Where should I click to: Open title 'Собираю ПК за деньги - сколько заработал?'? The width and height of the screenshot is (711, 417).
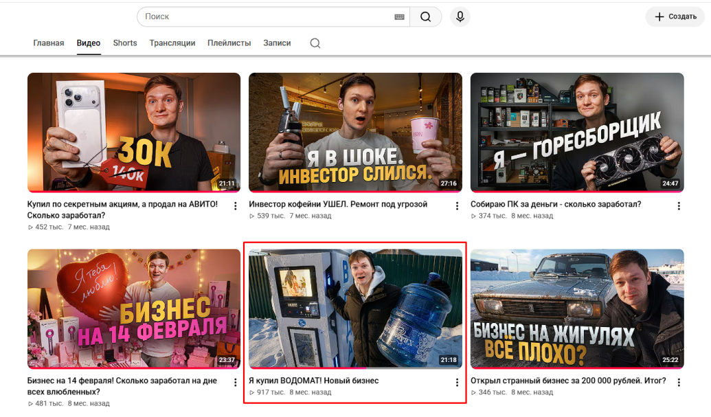click(x=556, y=205)
